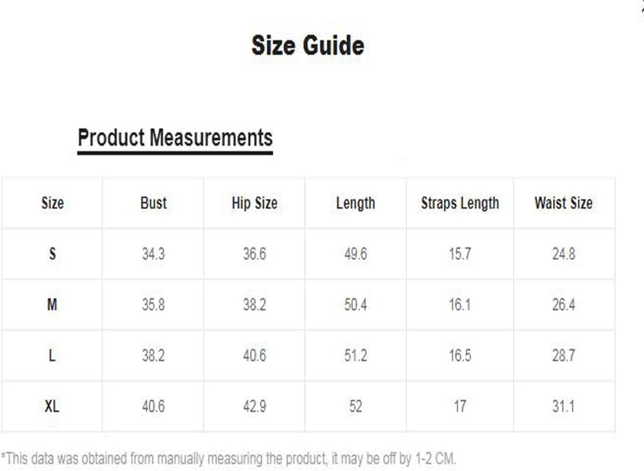Image resolution: width=644 pixels, height=471 pixels.
Task: Select the Straps Length column header
Action: [460, 203]
